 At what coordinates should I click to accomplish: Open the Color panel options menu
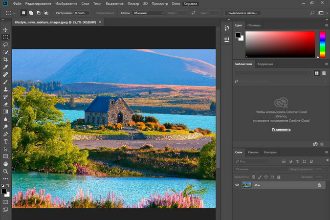click(x=327, y=25)
